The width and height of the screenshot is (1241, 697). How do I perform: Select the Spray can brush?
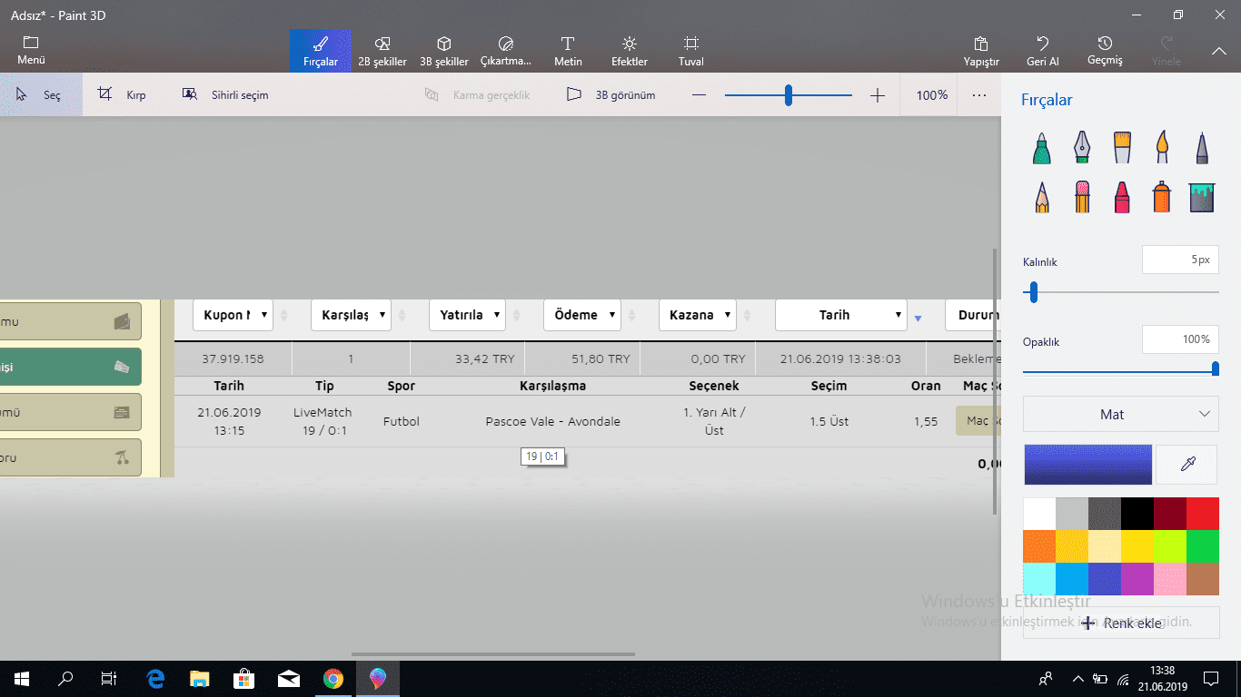[1162, 196]
